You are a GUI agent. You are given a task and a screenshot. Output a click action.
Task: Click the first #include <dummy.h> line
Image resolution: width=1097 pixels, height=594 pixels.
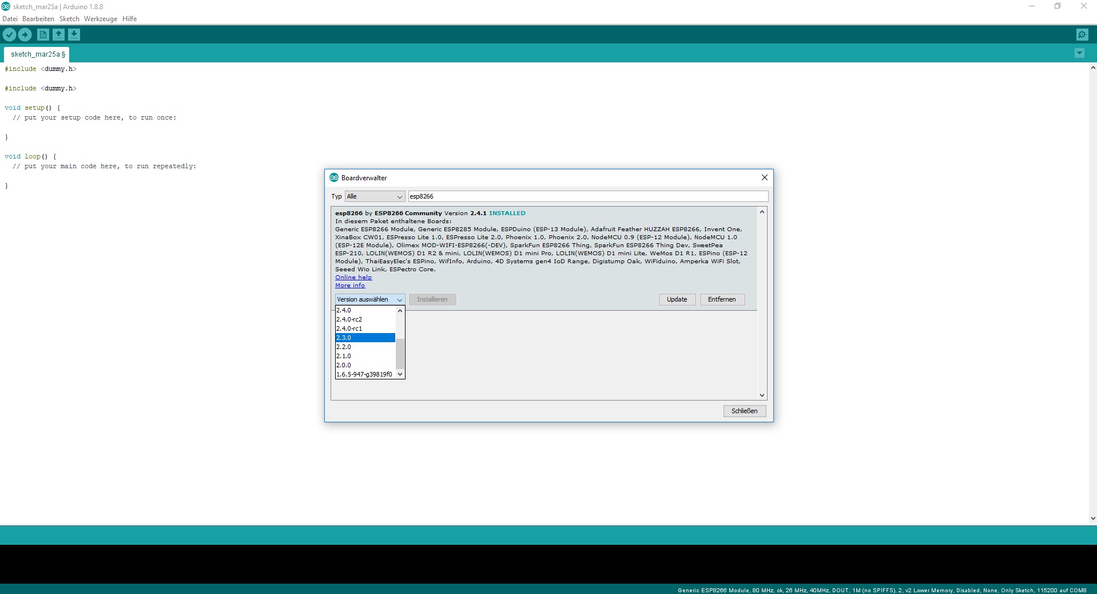[41, 69]
